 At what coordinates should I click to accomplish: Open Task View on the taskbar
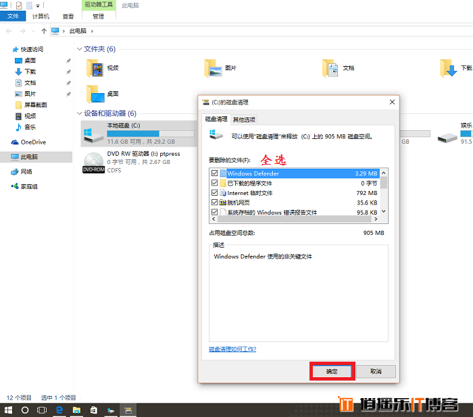tap(42, 410)
